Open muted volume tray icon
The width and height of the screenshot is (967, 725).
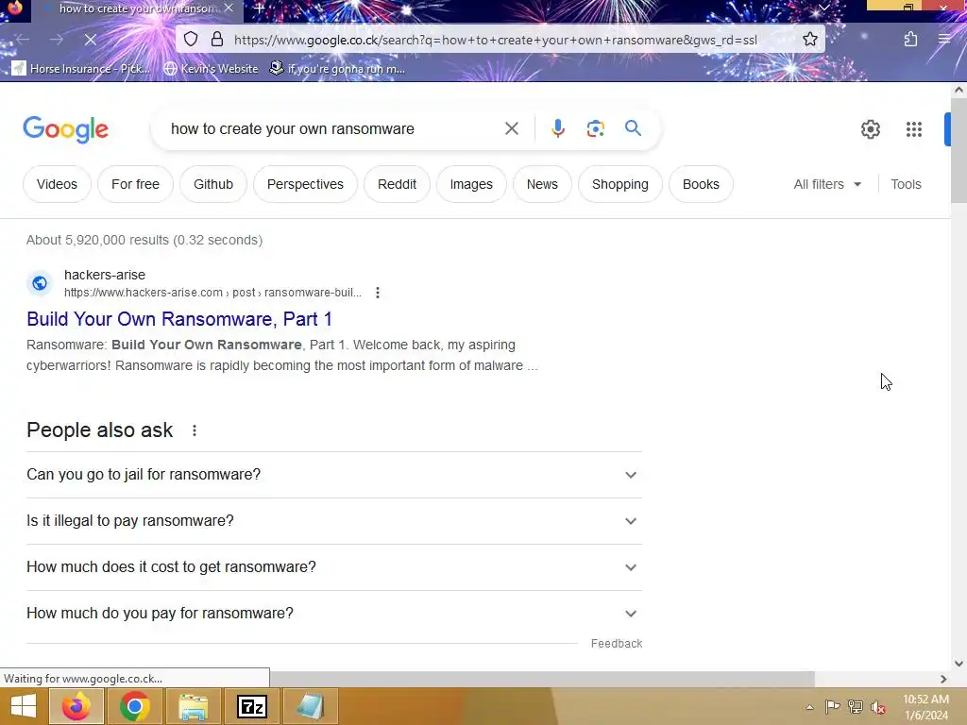878,707
